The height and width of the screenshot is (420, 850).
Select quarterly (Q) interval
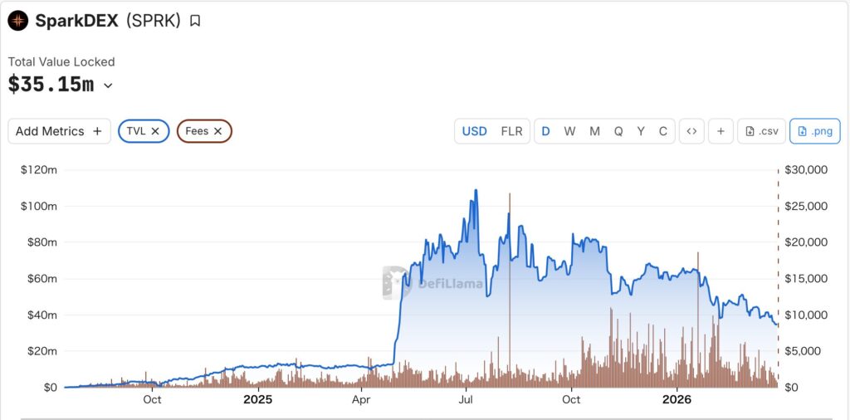[618, 131]
